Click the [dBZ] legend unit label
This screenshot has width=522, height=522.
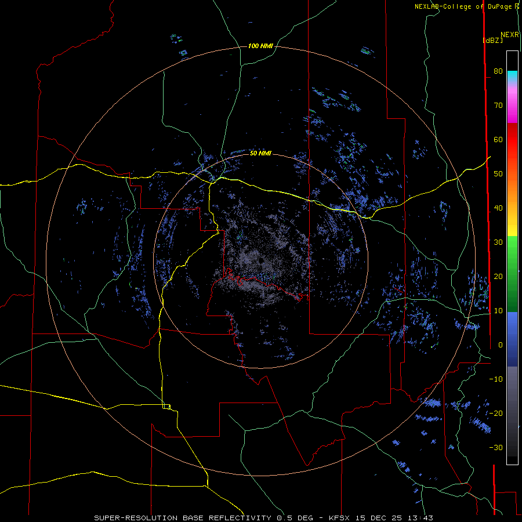[x=492, y=40]
